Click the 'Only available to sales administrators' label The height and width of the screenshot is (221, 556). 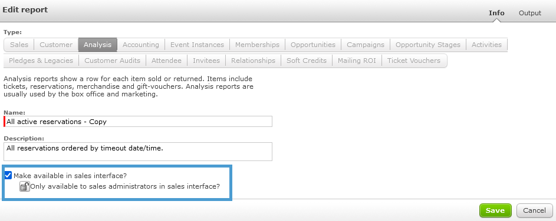[125, 186]
